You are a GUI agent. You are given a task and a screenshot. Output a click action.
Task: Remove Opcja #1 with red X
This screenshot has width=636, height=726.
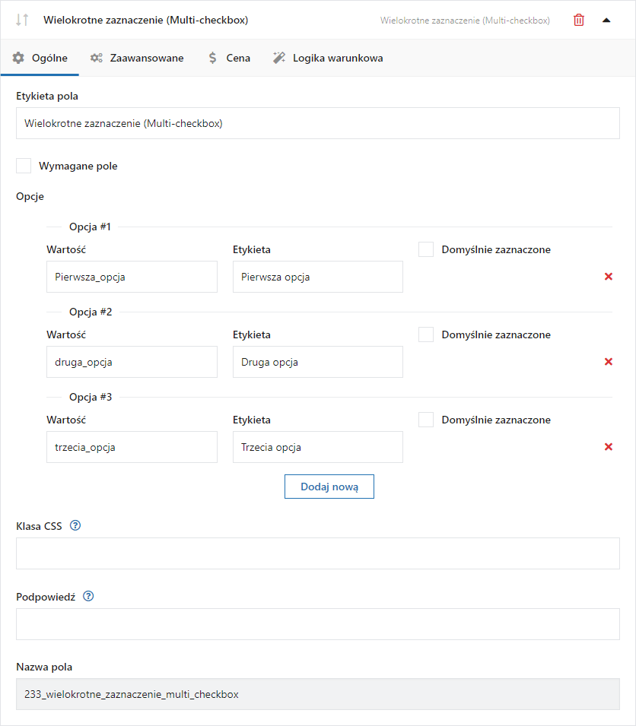click(x=608, y=277)
